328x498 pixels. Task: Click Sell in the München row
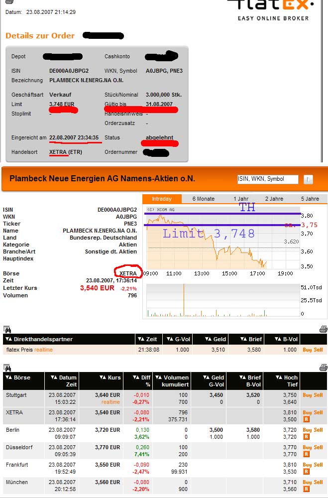click(x=318, y=483)
